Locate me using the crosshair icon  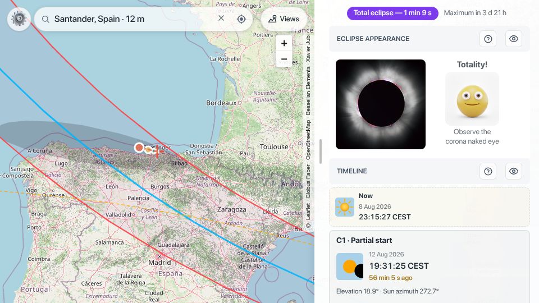[x=241, y=19]
